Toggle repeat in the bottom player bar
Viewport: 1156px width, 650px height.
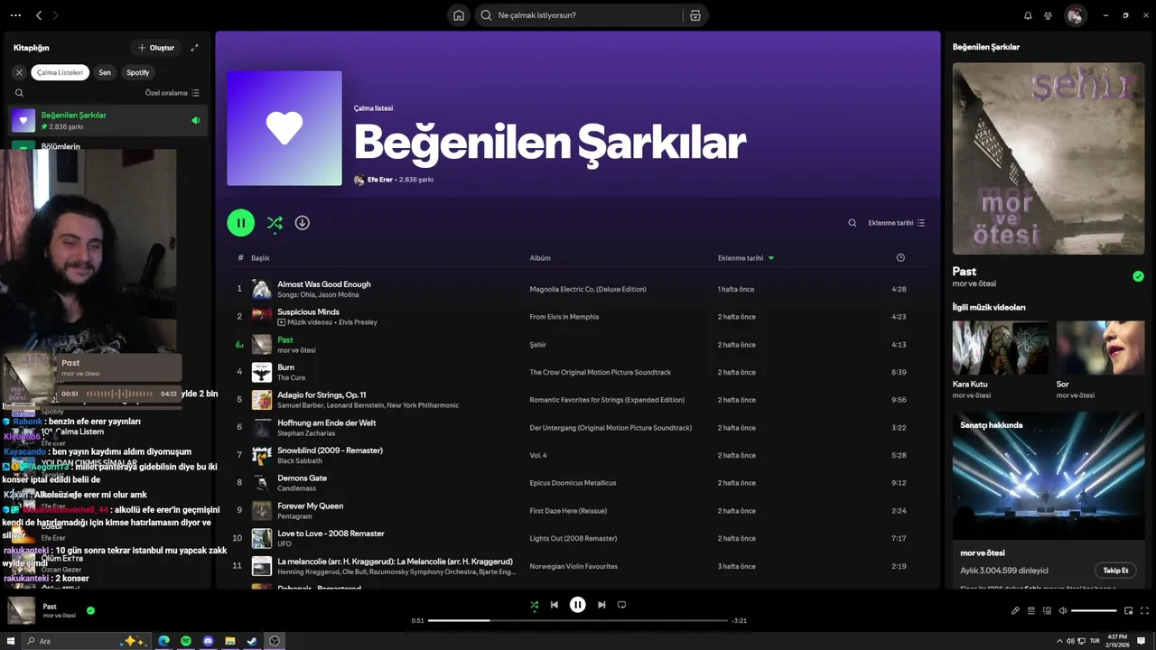tap(621, 605)
